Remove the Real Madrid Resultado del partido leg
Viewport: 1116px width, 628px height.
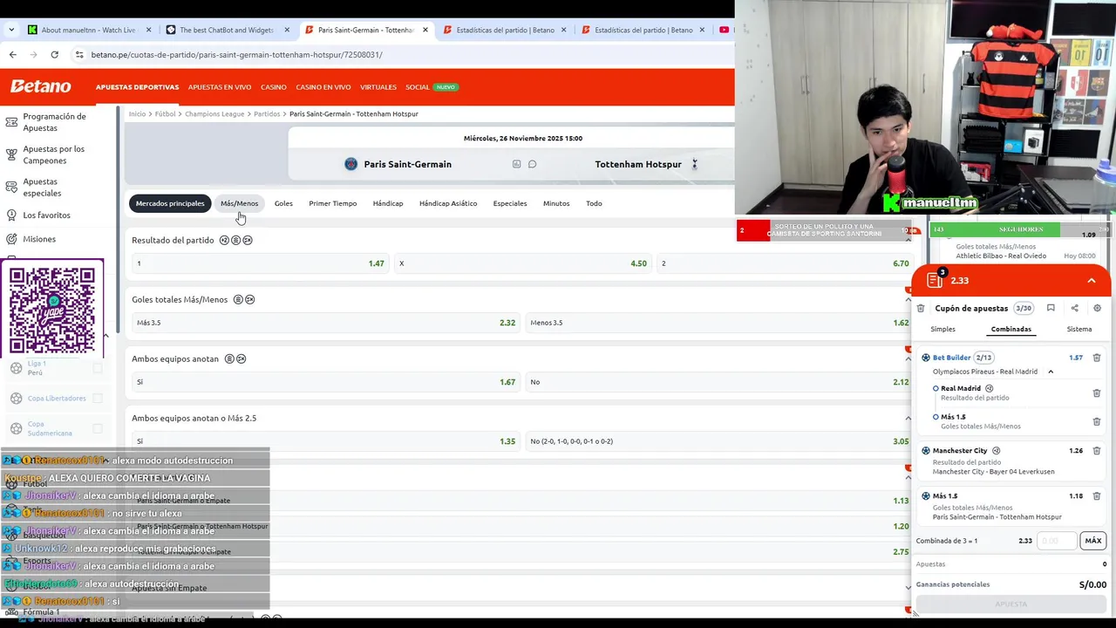[1097, 393]
